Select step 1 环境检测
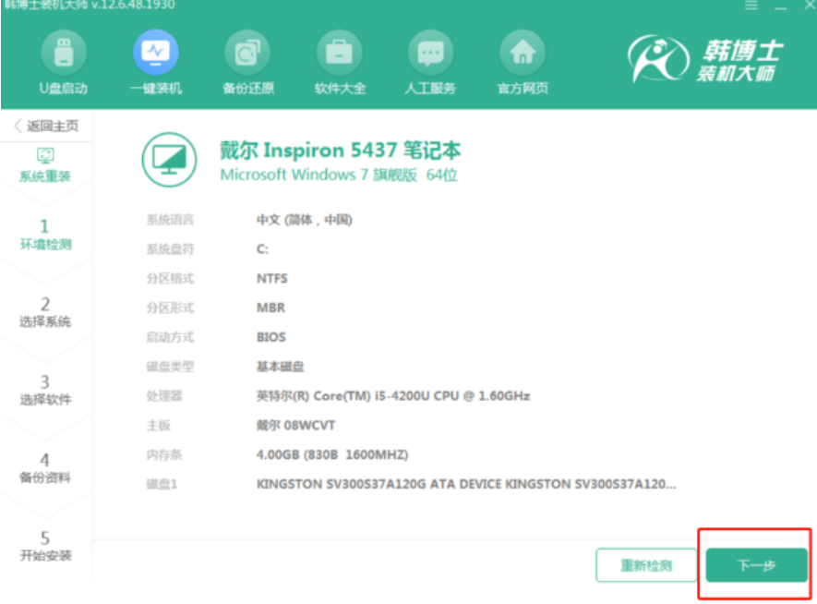This screenshot has width=817, height=604. [x=45, y=235]
